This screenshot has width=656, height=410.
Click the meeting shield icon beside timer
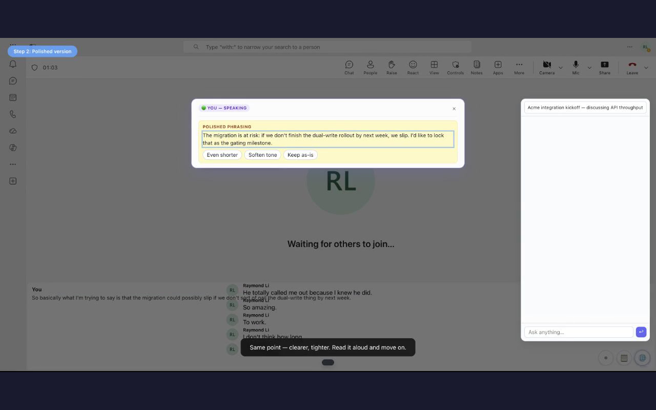point(35,68)
